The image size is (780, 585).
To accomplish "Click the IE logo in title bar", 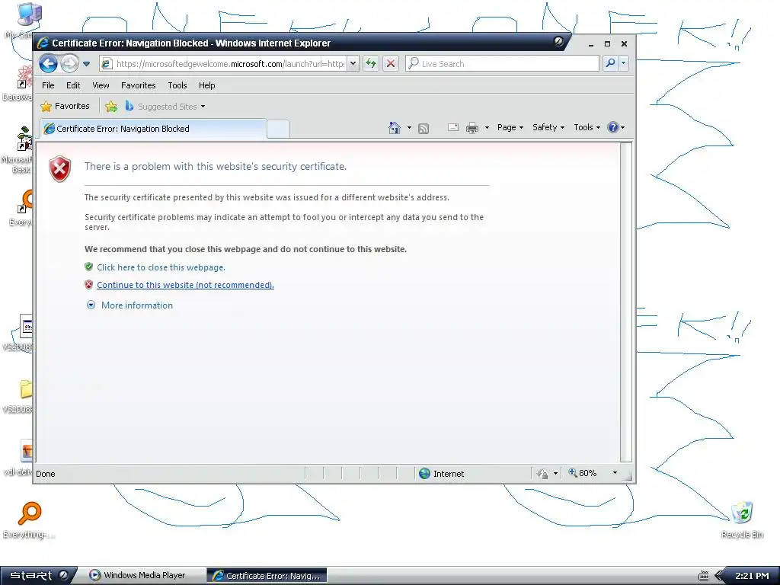I will tap(43, 43).
